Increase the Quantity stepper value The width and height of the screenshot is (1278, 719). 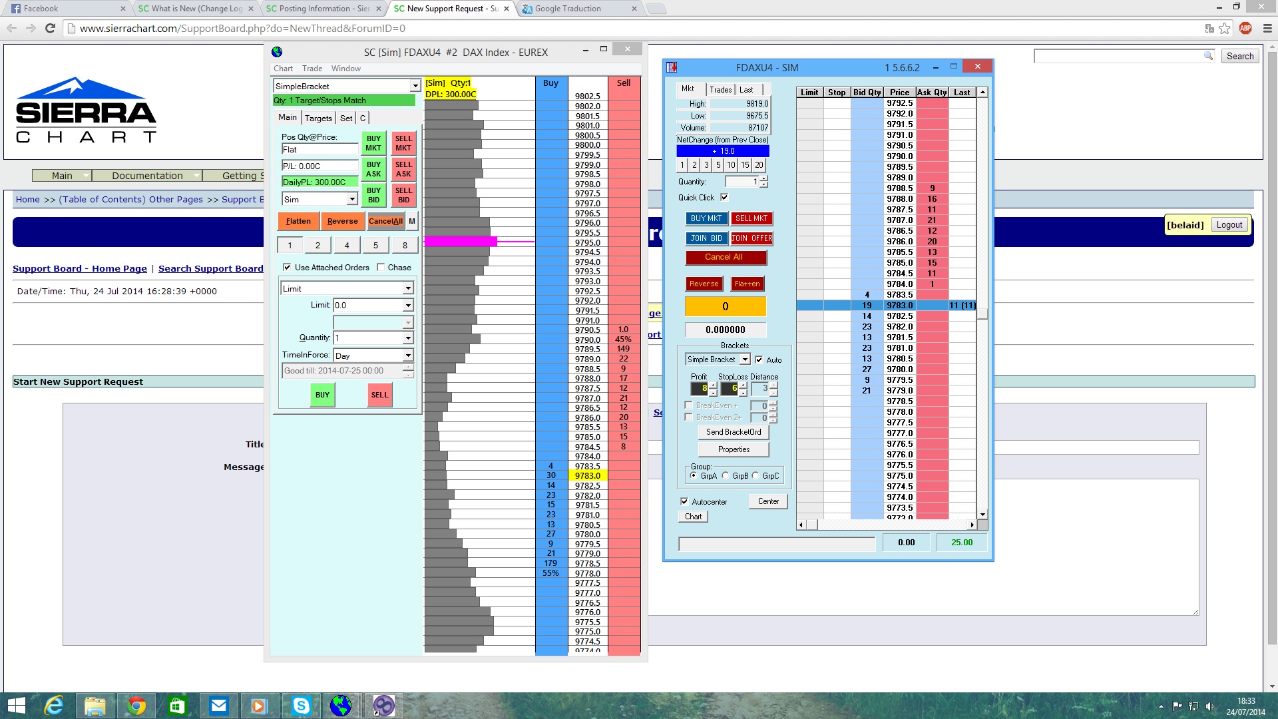[763, 178]
